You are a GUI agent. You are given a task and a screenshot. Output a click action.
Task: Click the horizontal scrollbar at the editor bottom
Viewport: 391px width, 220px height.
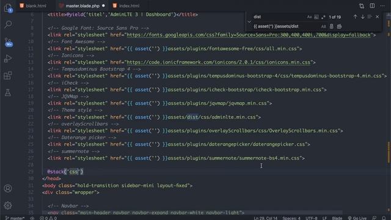(x=192, y=213)
